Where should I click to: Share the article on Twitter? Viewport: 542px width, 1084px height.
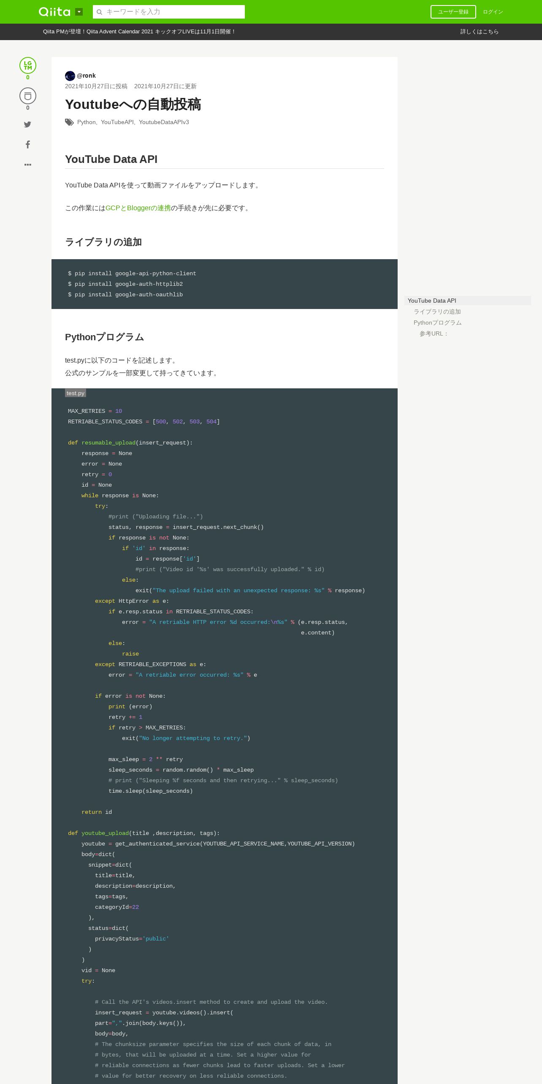pos(27,125)
